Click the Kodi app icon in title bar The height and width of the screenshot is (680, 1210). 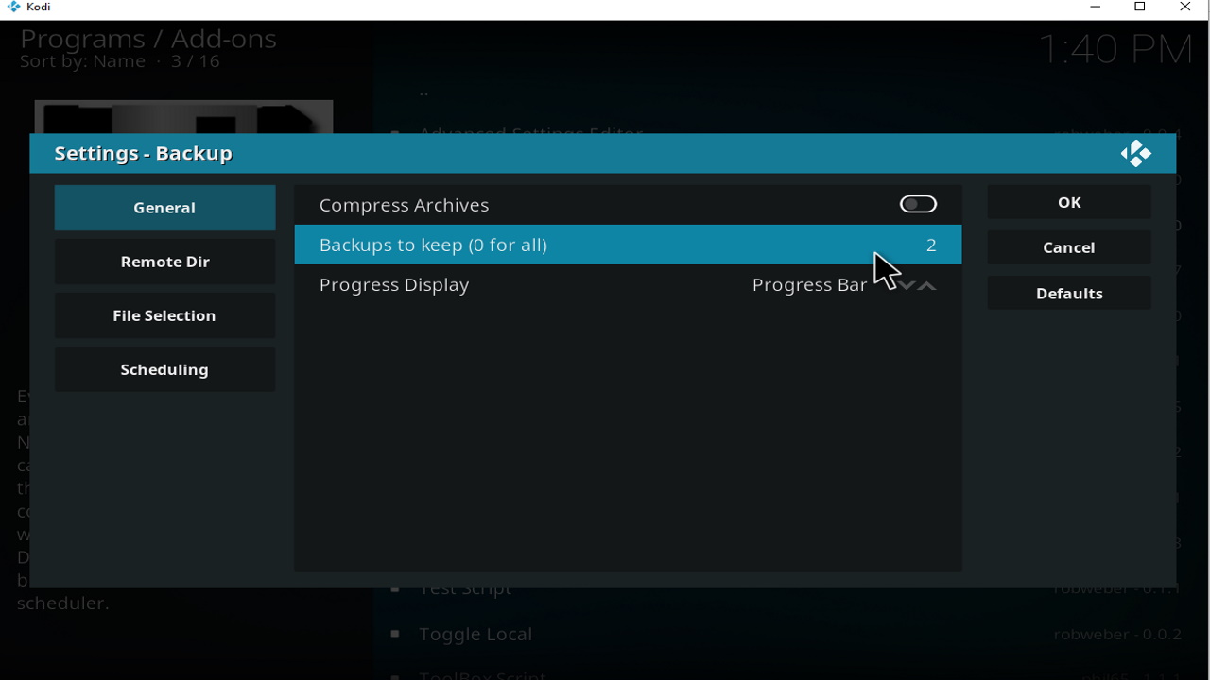(13, 8)
